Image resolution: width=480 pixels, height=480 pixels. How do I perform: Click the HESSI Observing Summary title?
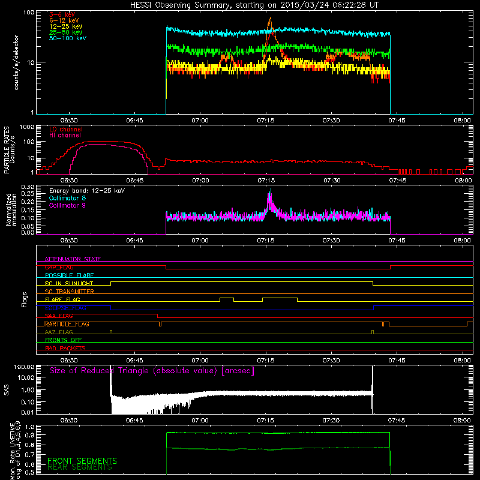click(254, 5)
